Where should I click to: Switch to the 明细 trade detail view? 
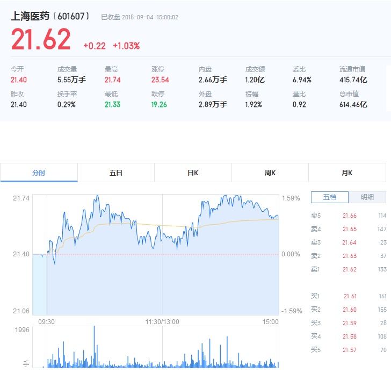point(367,197)
